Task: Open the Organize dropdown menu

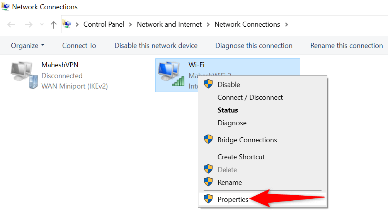Action: click(x=27, y=46)
